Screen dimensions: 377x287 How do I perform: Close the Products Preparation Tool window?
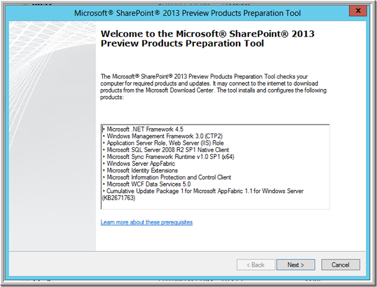pos(358,10)
